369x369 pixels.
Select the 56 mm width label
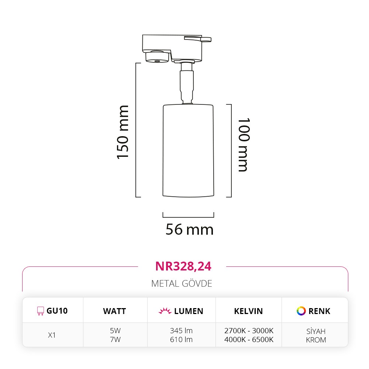click(189, 230)
